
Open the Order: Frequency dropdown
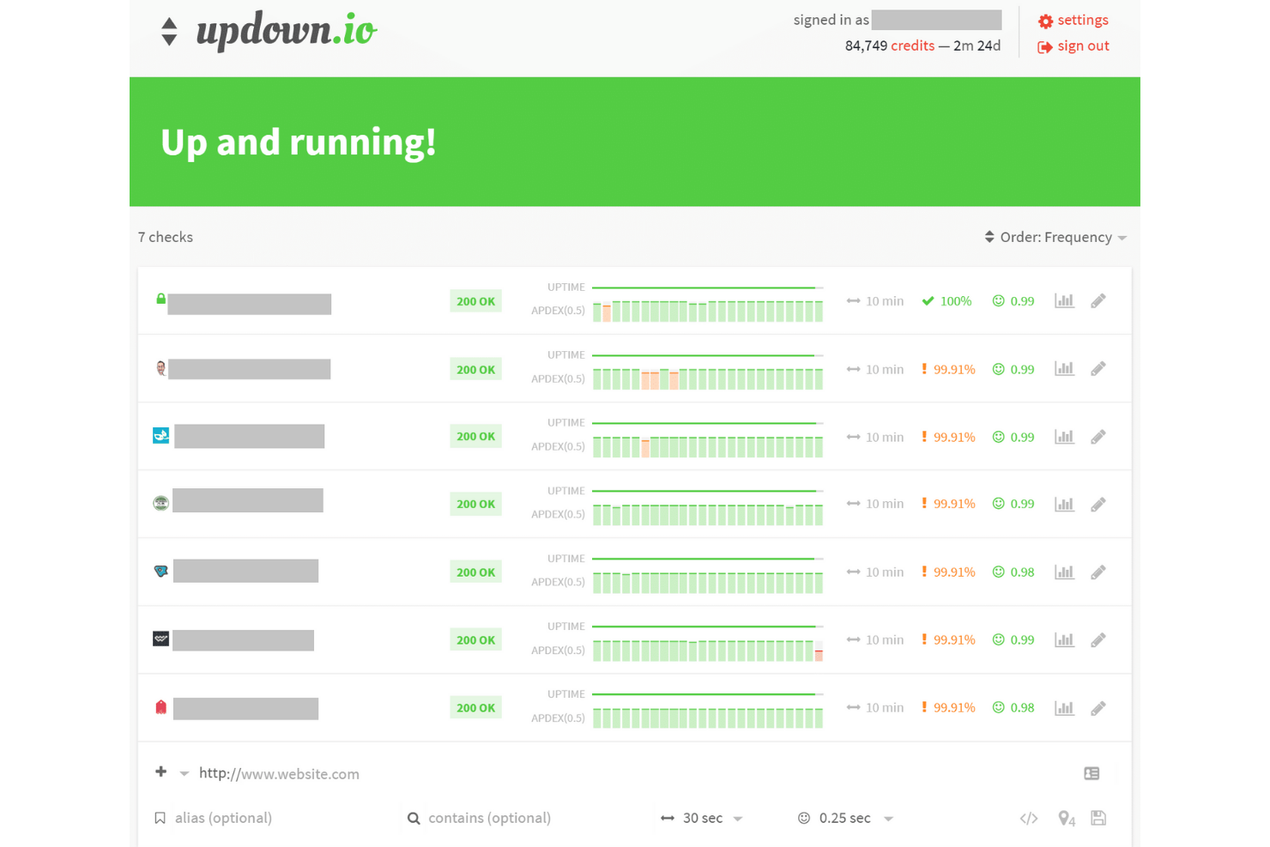(1055, 237)
